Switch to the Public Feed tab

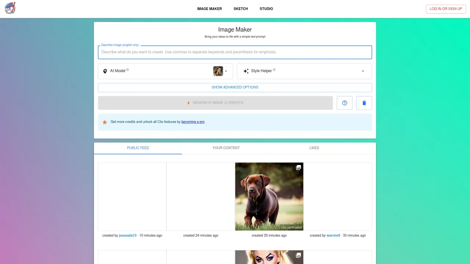click(138, 148)
